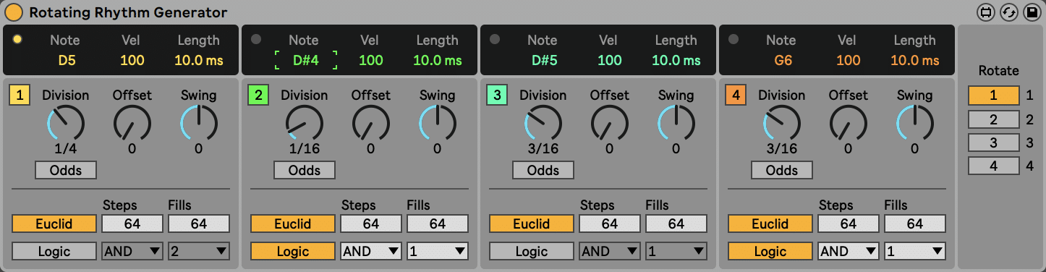Click the green track 2 number box
The image size is (1046, 272).
tap(258, 95)
